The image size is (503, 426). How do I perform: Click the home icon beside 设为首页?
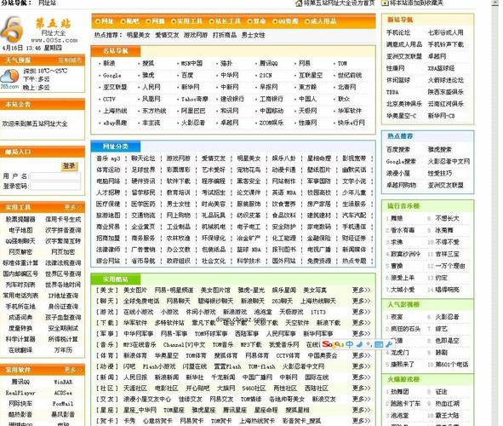point(299,3)
